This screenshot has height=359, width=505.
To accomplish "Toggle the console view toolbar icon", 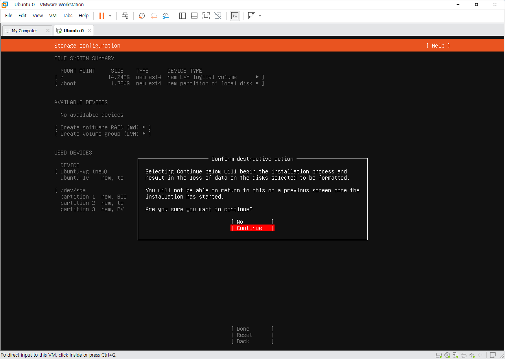I will coord(235,16).
